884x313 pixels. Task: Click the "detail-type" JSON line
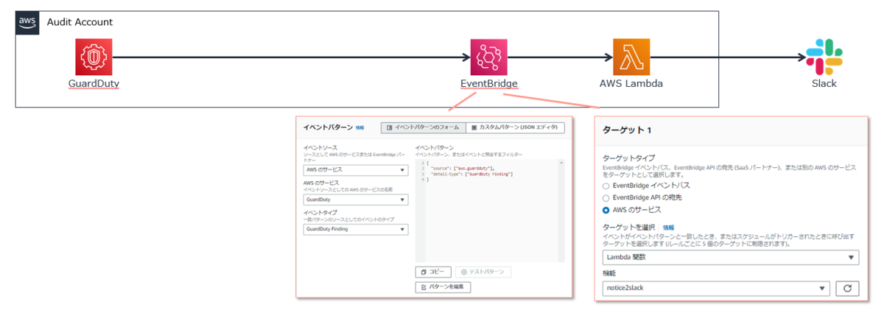(x=471, y=174)
